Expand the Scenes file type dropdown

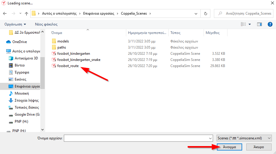point(269,138)
